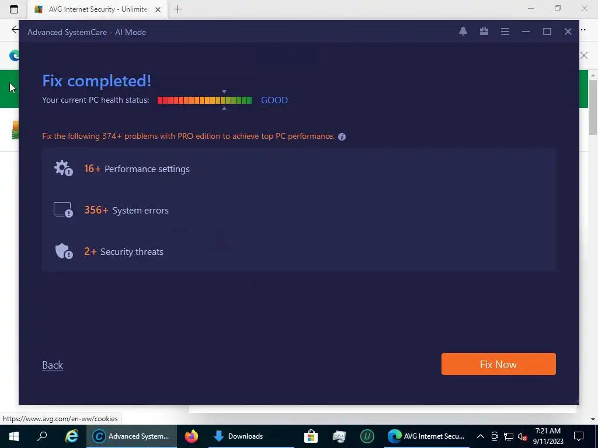Open the taskbar clock and date
This screenshot has width=598, height=448.
[548, 436]
